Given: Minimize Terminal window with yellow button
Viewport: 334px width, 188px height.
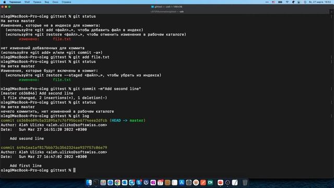Looking at the screenshot, I should tap(6, 7).
